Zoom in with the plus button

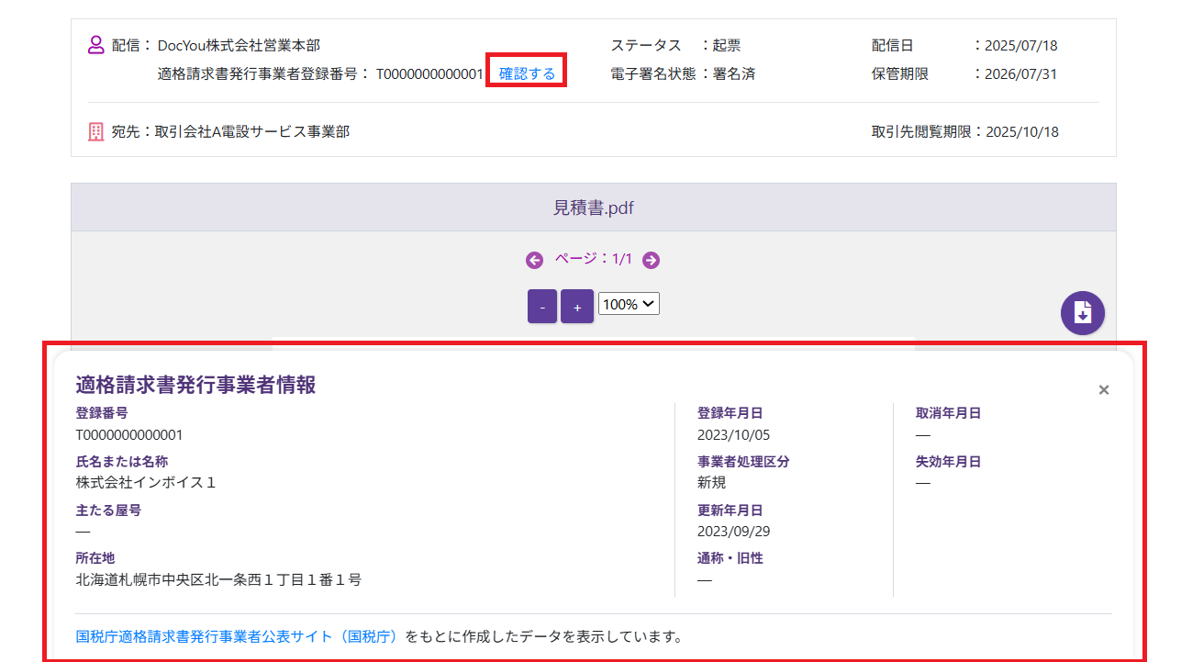coord(577,307)
